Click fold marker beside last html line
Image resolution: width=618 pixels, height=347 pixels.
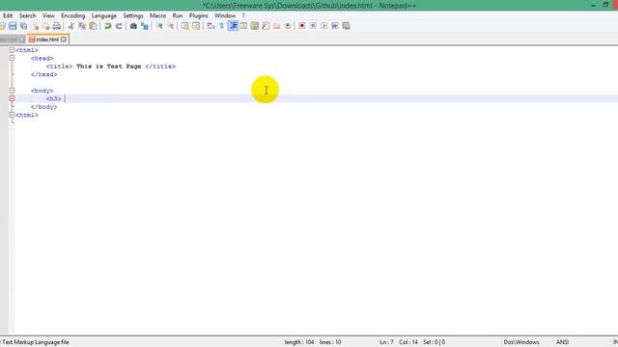coord(12,115)
